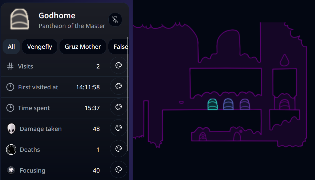The height and width of the screenshot is (180, 315).
Task: Click the Godhome area thumbnail image
Action: click(x=19, y=19)
